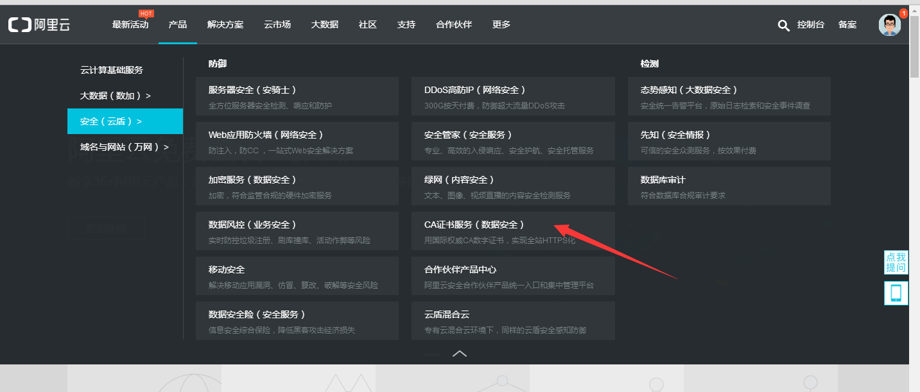Image resolution: width=920 pixels, height=392 pixels.
Task: Select the 产品 navigation tab
Action: click(x=178, y=24)
